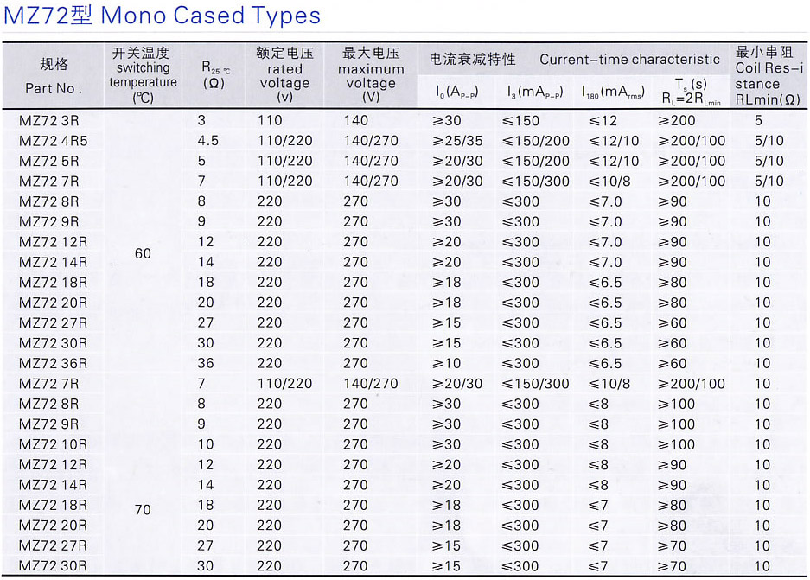The image size is (810, 580).
Task: Select rated voltage "110" in the MZ72 3R row
Action: coord(270,121)
